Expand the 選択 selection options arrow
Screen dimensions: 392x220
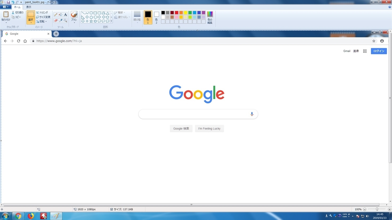pyautogui.click(x=31, y=23)
